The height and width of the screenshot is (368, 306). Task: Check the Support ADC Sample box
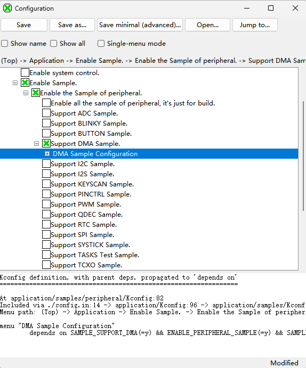click(x=46, y=113)
